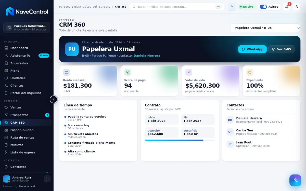Click the Prospectos funnel icon

pos(6,115)
